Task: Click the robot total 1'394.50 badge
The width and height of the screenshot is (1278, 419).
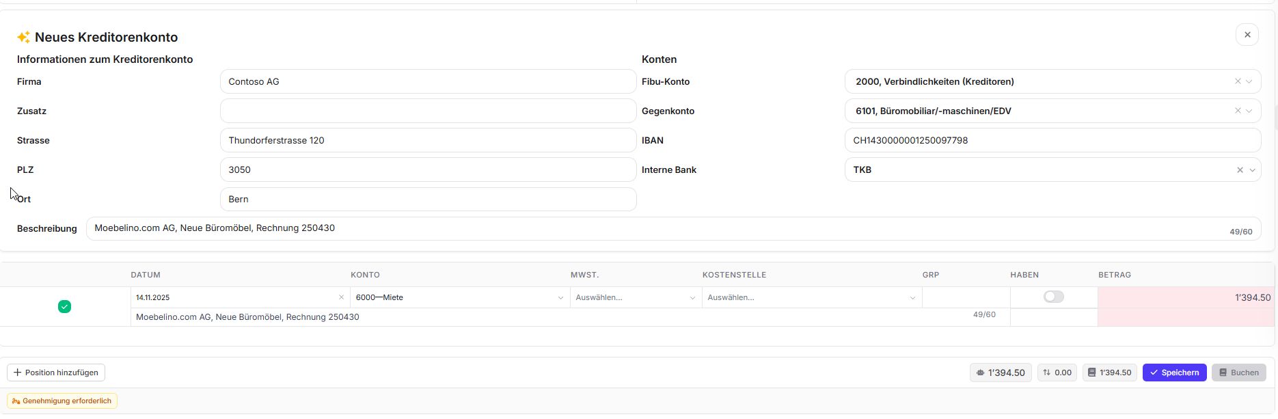Action: coord(1000,373)
